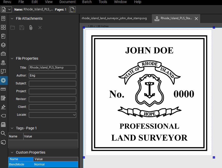The height and width of the screenshot is (168, 222).
Task: Click the attach file paperclip icon
Action: [31, 28]
